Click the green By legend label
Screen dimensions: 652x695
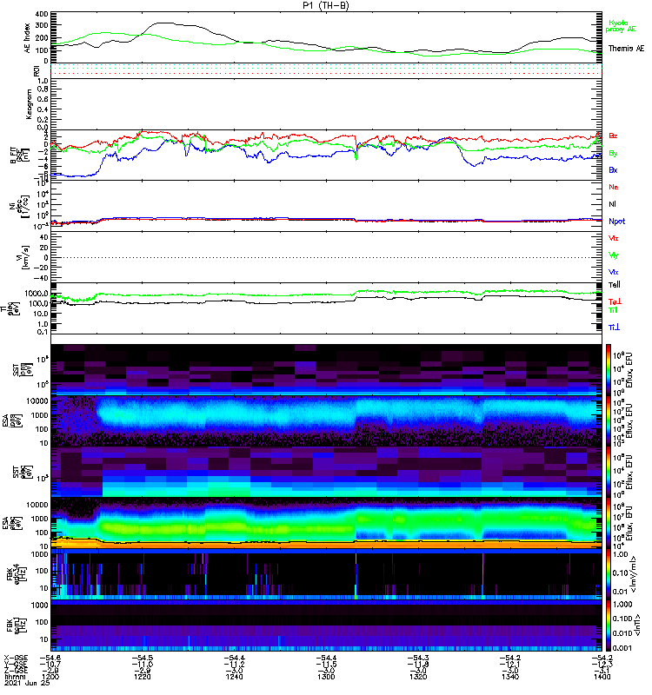coord(613,154)
